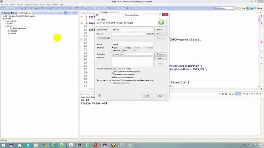Expand folded imports at line 3

click(x=88, y=23)
